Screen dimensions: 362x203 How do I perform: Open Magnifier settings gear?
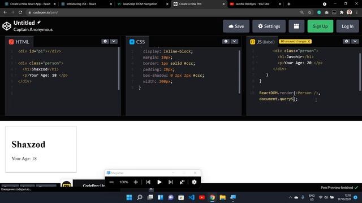[x=194, y=182]
